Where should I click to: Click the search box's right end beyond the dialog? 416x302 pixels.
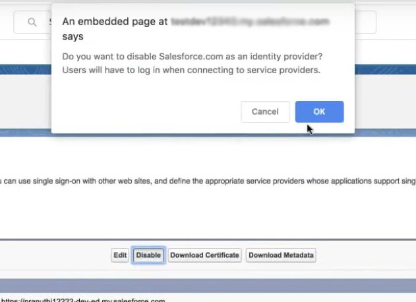tap(365, 22)
